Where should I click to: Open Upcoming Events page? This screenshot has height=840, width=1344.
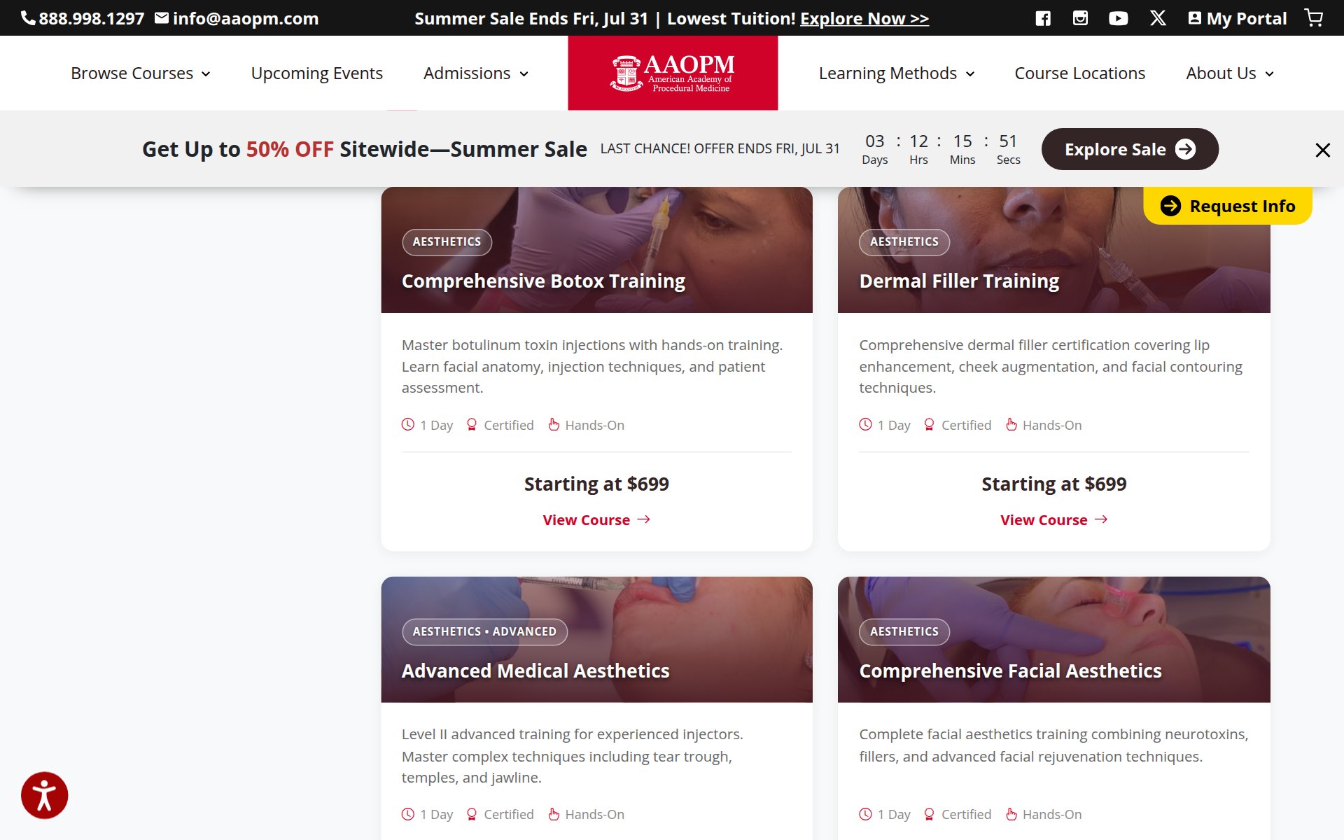(x=316, y=73)
